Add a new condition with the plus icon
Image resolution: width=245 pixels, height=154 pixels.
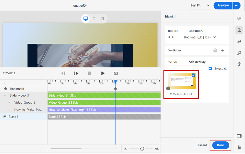tap(223, 50)
